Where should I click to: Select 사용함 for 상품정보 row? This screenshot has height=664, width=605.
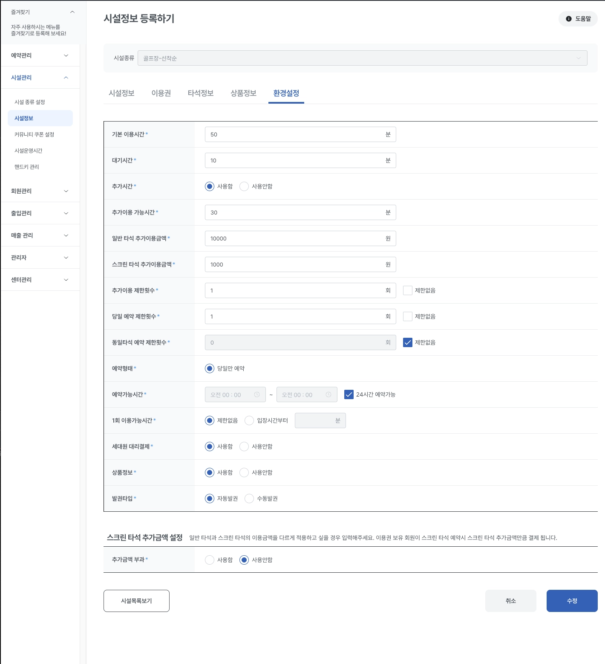210,473
